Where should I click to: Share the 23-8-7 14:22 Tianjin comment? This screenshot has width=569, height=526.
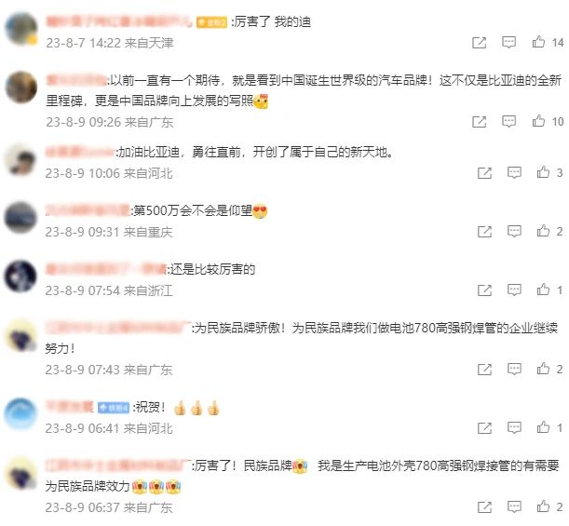point(479,43)
